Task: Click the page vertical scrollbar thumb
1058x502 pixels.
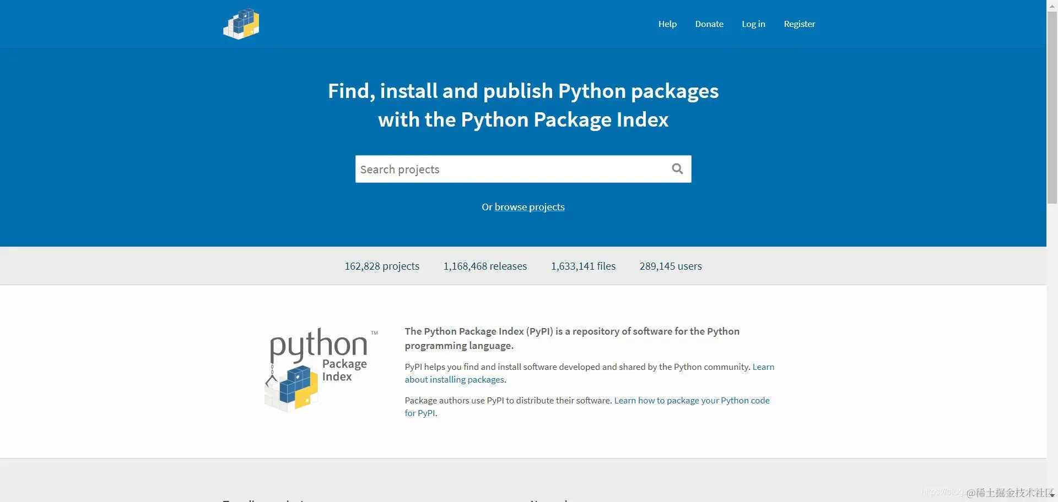Action: (x=1052, y=107)
